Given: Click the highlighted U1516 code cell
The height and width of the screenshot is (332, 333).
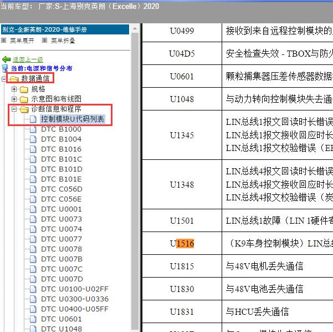Looking at the screenshot, I should (182, 244).
